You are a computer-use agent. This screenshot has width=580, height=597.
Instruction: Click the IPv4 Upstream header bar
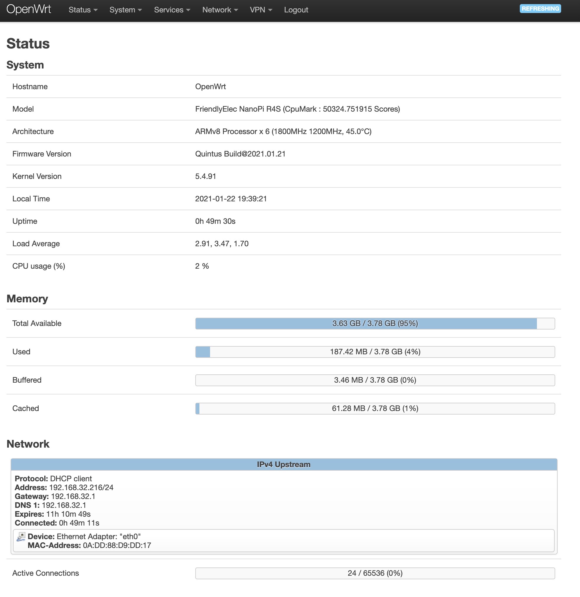[283, 464]
